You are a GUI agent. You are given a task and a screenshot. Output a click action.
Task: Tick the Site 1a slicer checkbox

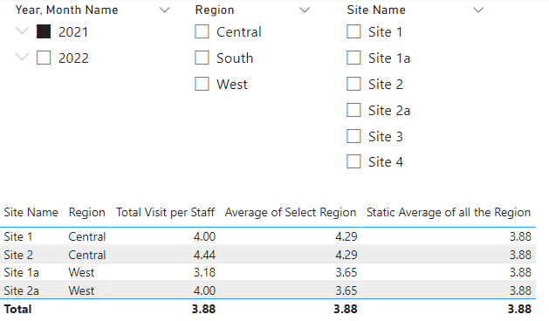pyautogui.click(x=353, y=58)
